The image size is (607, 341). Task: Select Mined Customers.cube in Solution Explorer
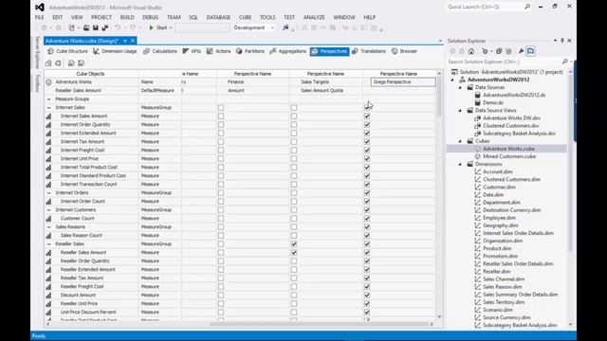click(x=509, y=156)
